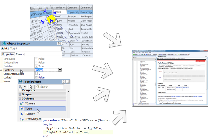Viewport: 208px width, 140px height.
Task: Open Window menu in help window
Action: coord(146,53)
